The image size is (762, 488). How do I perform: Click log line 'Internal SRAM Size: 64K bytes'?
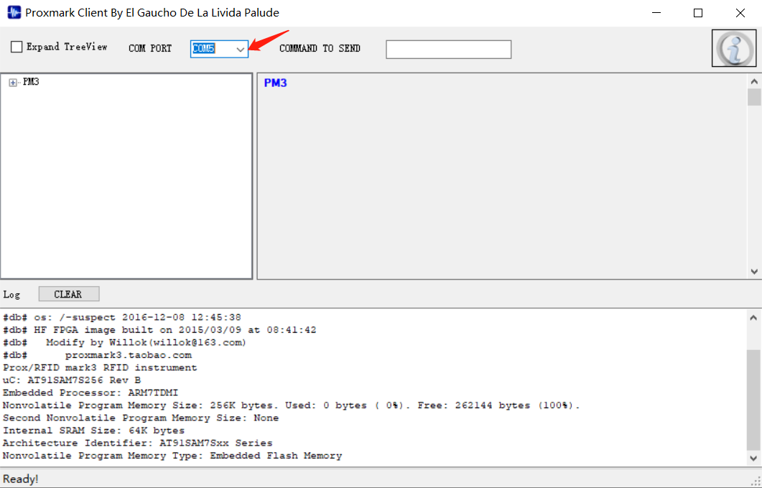(x=94, y=431)
